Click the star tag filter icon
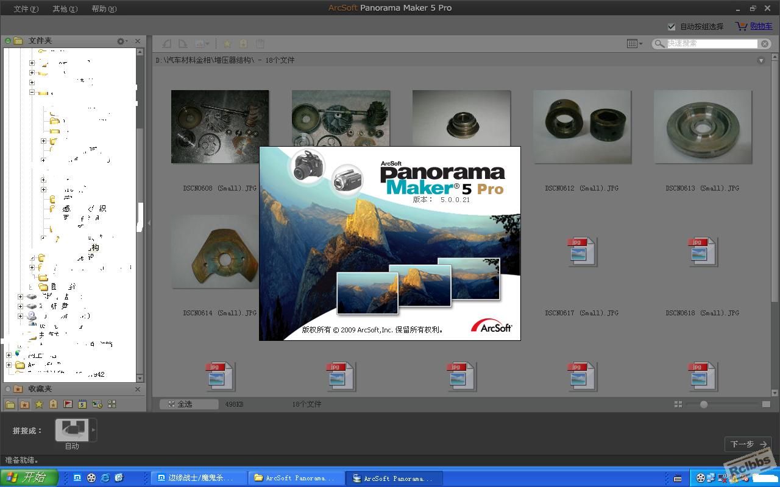 click(54, 404)
